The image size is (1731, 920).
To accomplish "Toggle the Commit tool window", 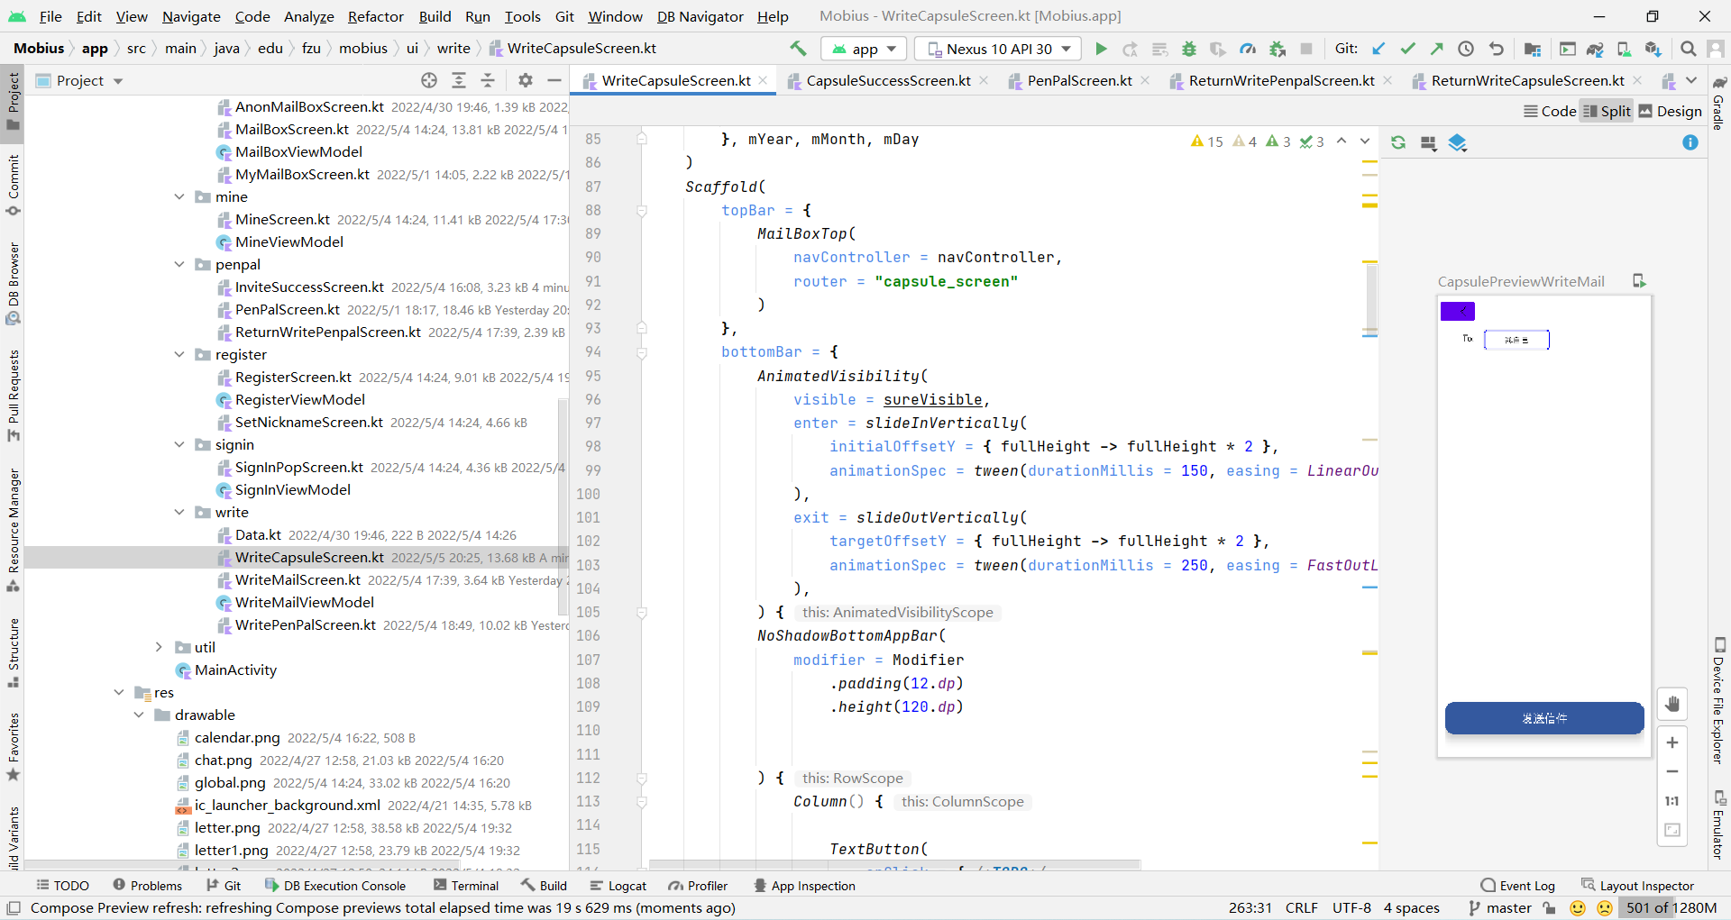I will pos(13,186).
